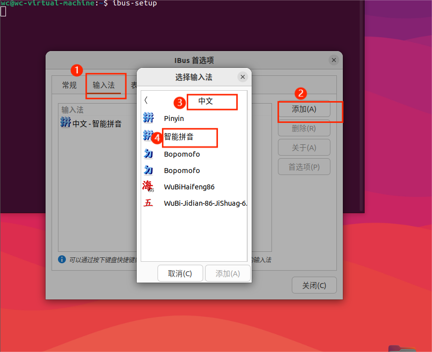The height and width of the screenshot is (352, 432).
Task: Click the red 海 WuBiHaifeng86 icon
Action: tap(147, 186)
